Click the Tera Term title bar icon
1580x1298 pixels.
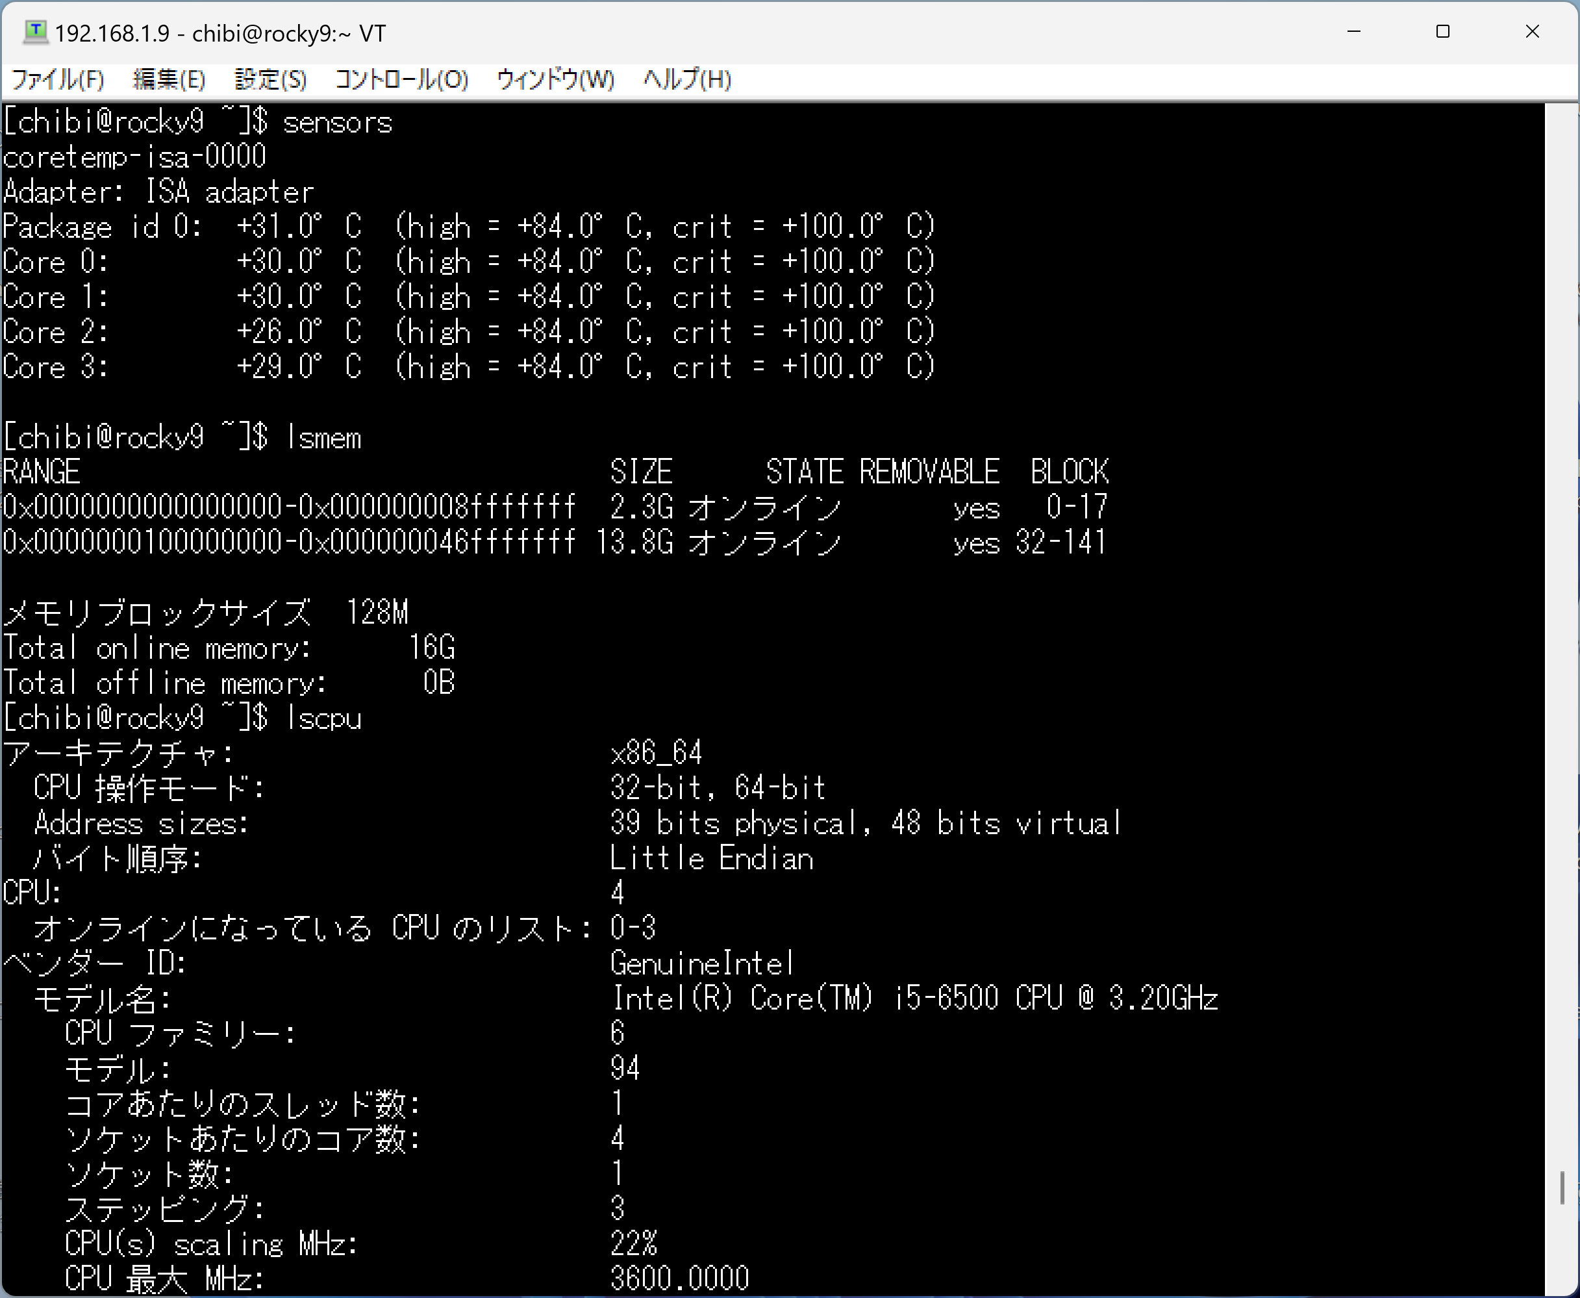(35, 32)
